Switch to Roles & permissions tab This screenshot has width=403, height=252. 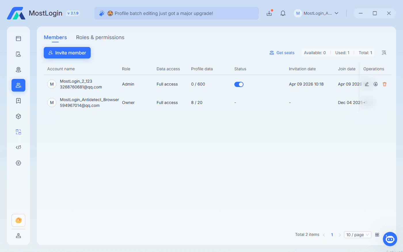[100, 37]
